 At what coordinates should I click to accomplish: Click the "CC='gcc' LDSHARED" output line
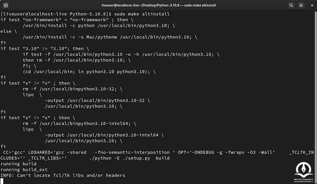point(157,152)
